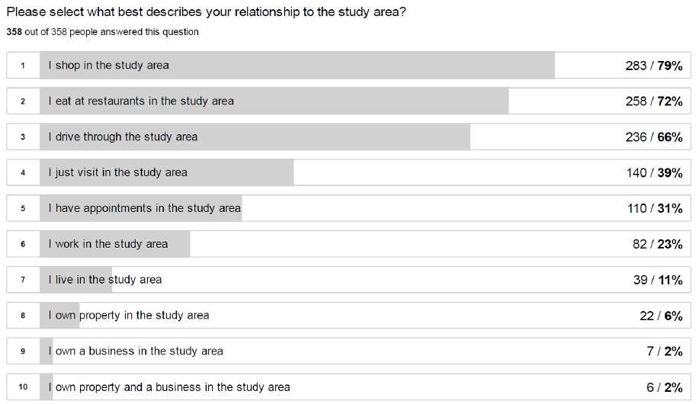The image size is (696, 404).
Task: Select 'I live in the study area' option
Action: pos(348,280)
